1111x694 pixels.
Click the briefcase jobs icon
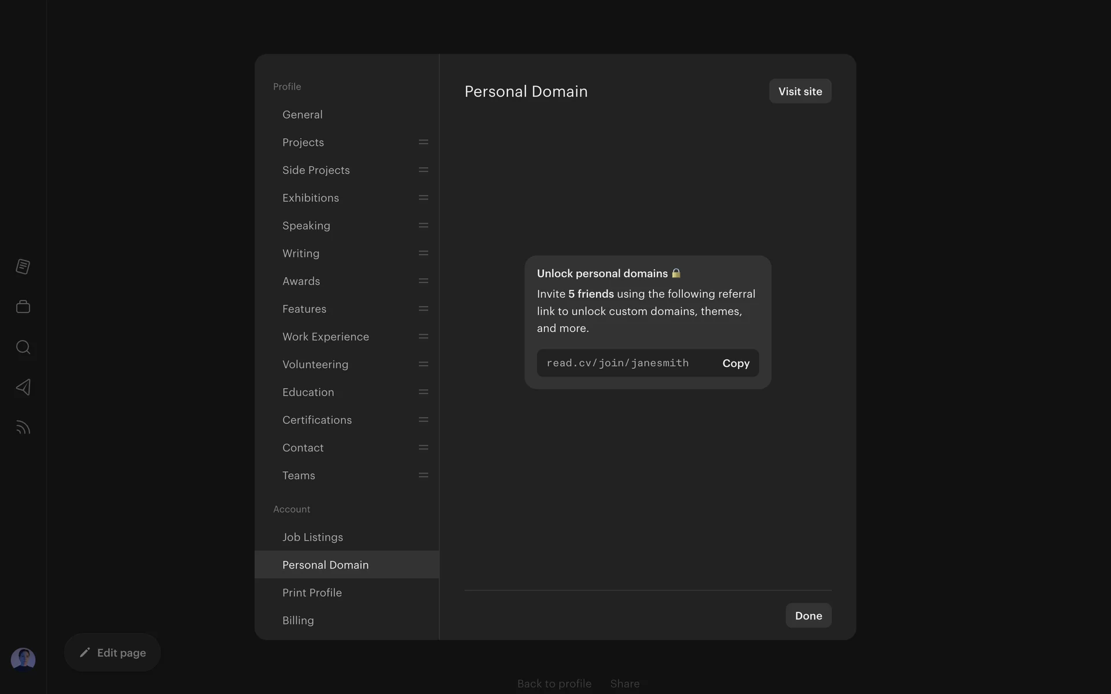(23, 307)
